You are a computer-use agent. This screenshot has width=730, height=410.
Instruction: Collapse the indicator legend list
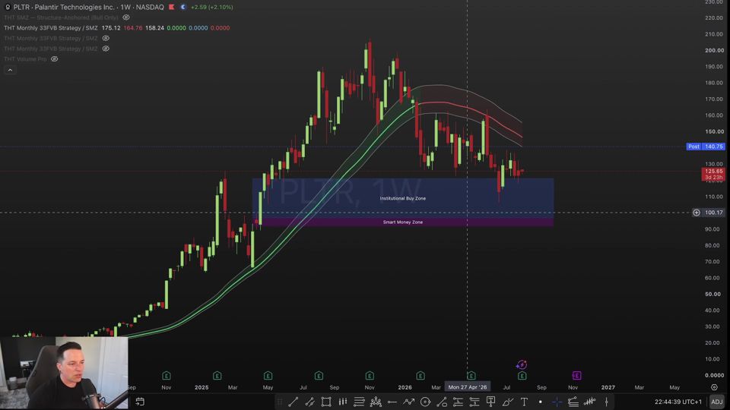[x=10, y=70]
